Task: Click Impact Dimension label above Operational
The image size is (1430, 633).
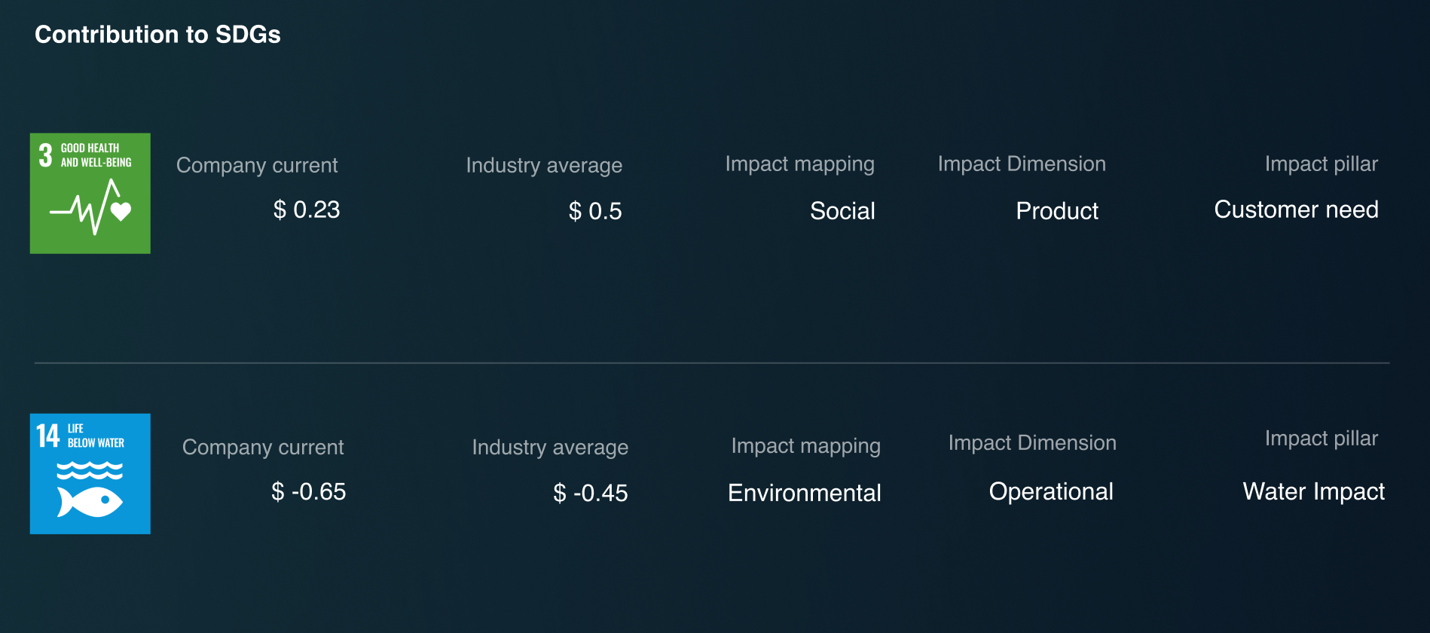Action: click(x=1032, y=443)
